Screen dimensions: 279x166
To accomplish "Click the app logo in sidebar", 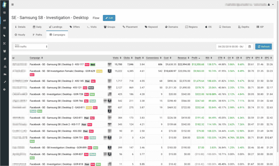I will coord(5,5).
